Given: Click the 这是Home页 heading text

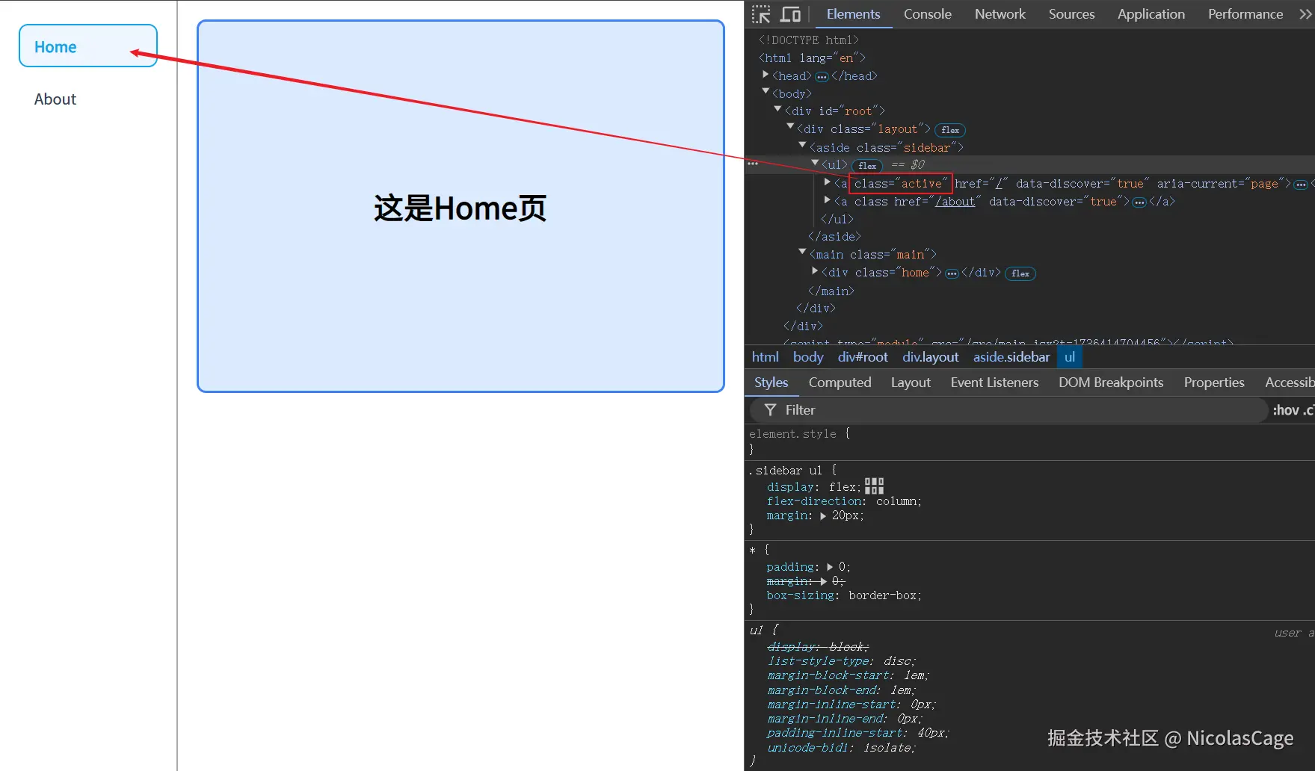Looking at the screenshot, I should coord(461,208).
